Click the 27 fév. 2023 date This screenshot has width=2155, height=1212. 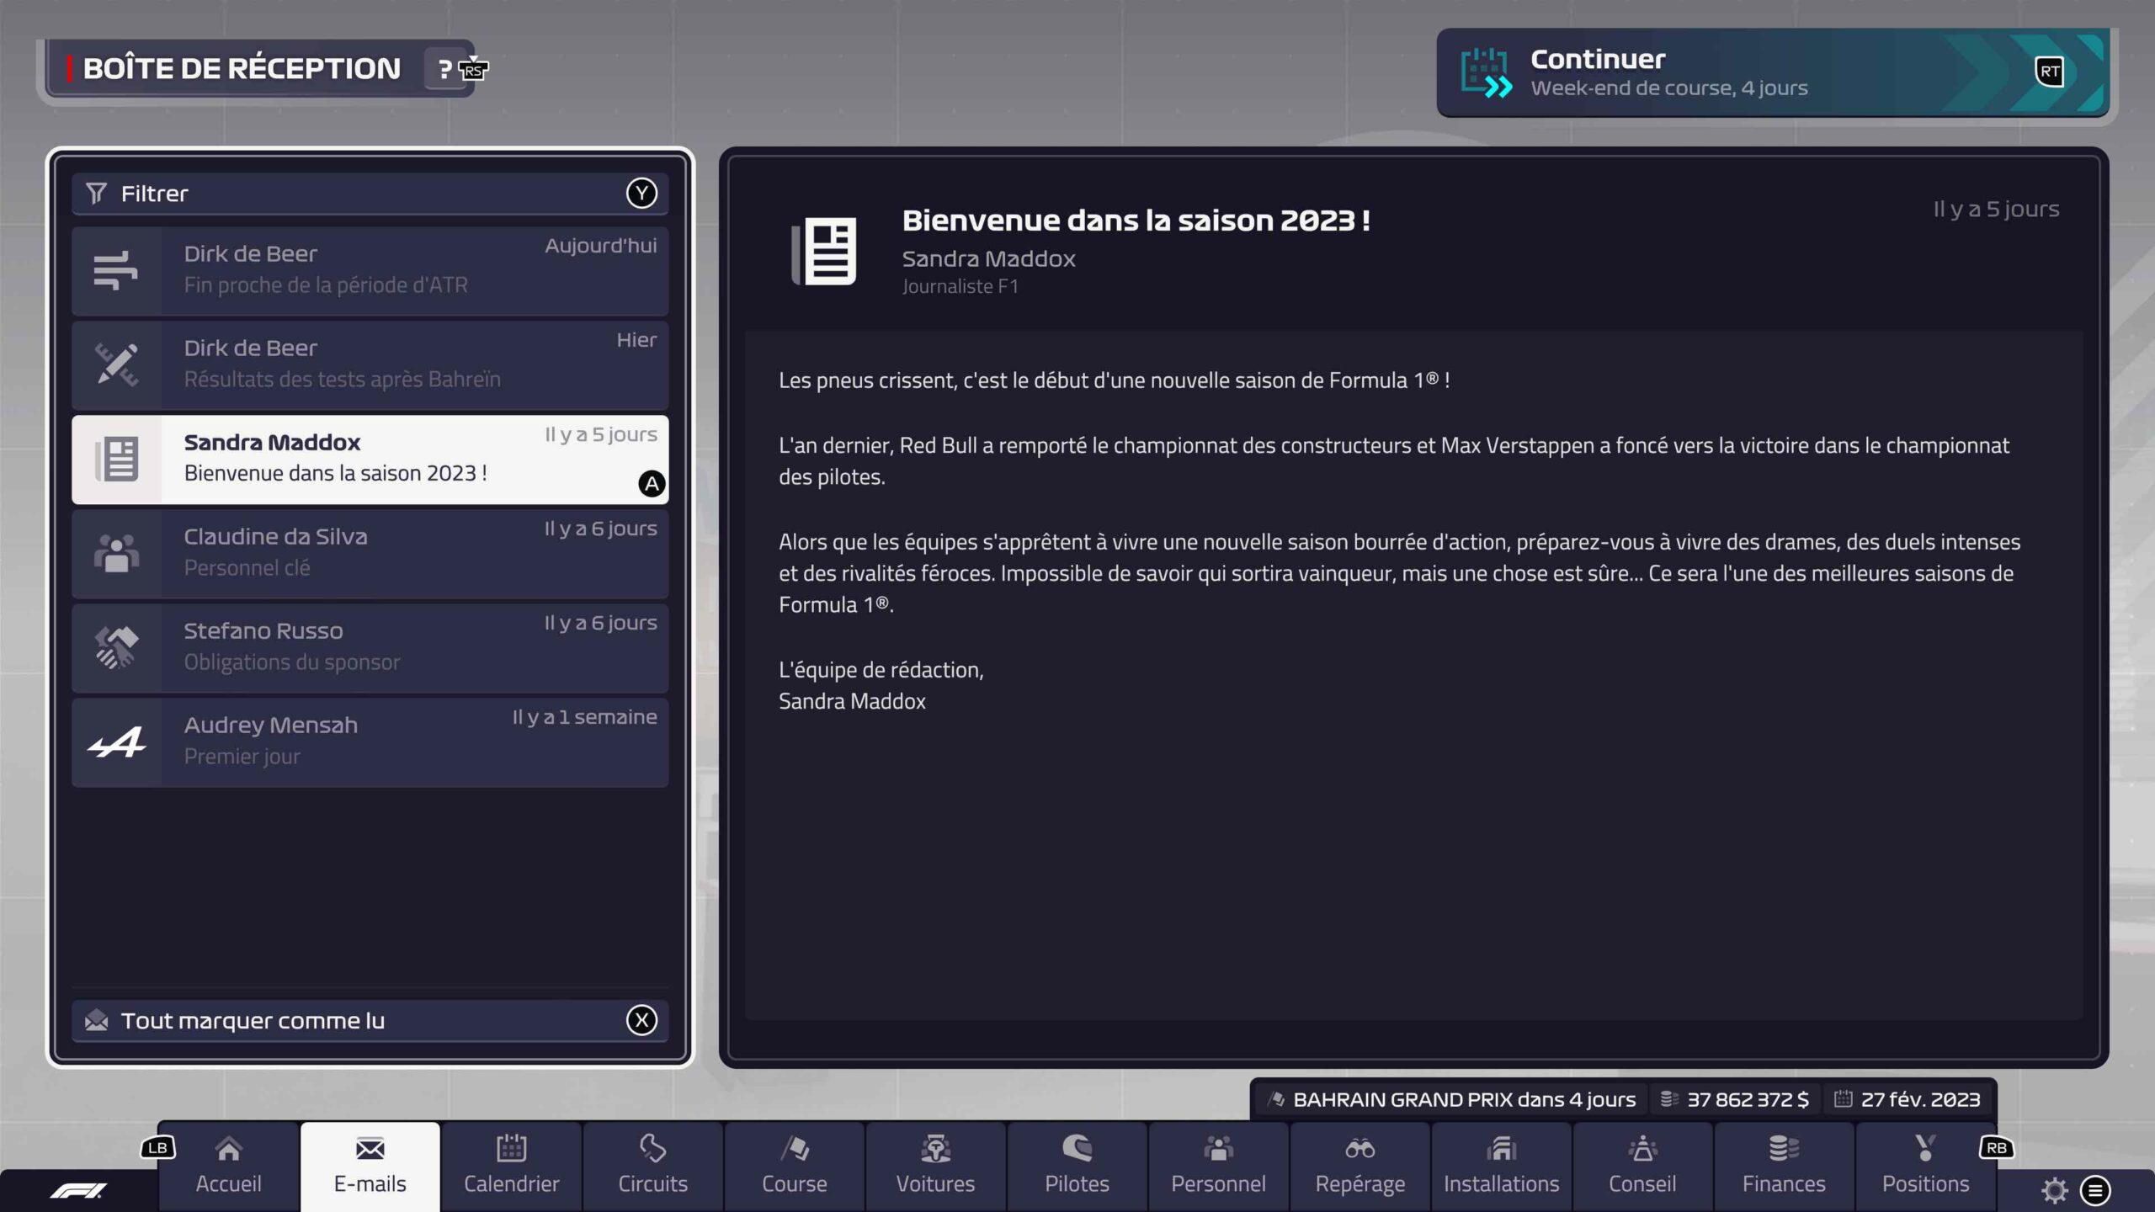[x=1908, y=1099]
